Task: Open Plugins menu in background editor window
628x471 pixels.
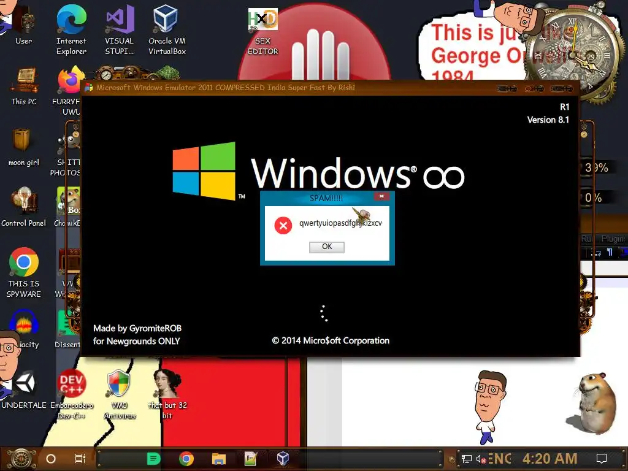Action: point(614,239)
